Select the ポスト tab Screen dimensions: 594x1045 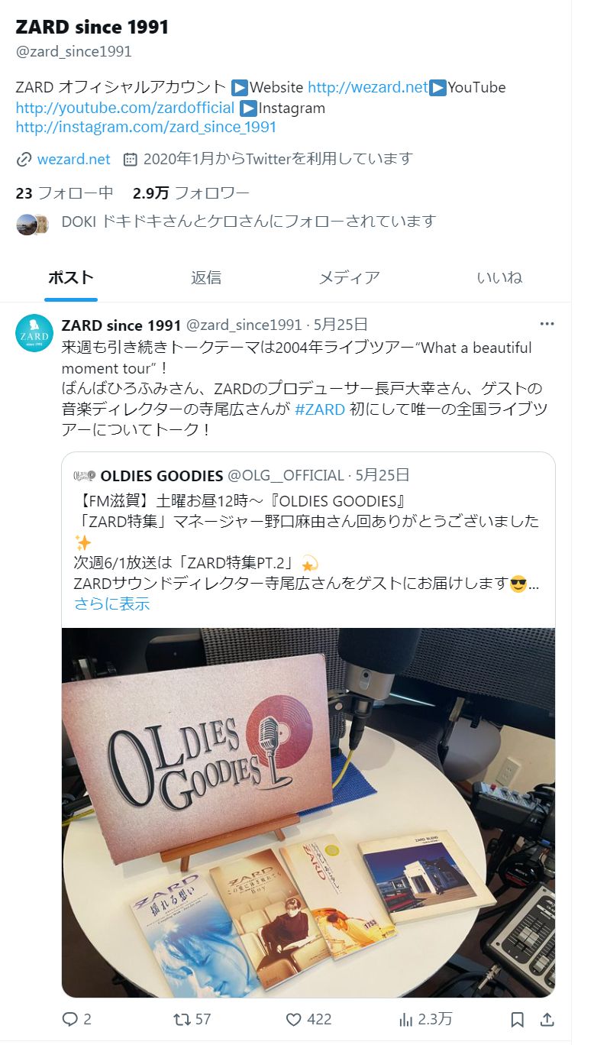pos(71,277)
